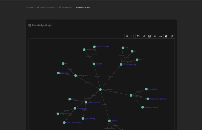Select the Cooling Systems node

[x=86, y=102]
